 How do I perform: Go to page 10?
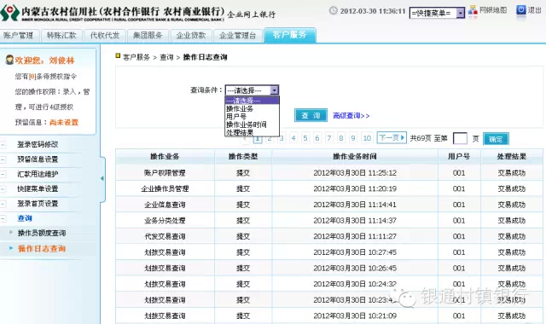tap(367, 138)
